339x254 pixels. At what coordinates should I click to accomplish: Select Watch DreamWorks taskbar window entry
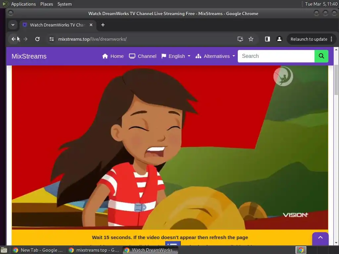point(151,250)
